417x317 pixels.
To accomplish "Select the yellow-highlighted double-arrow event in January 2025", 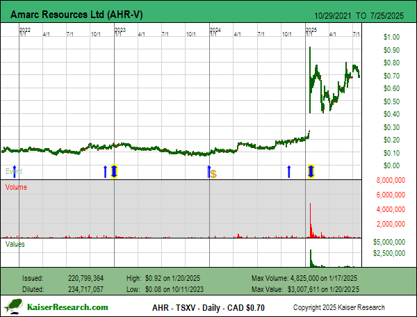I will [311, 171].
